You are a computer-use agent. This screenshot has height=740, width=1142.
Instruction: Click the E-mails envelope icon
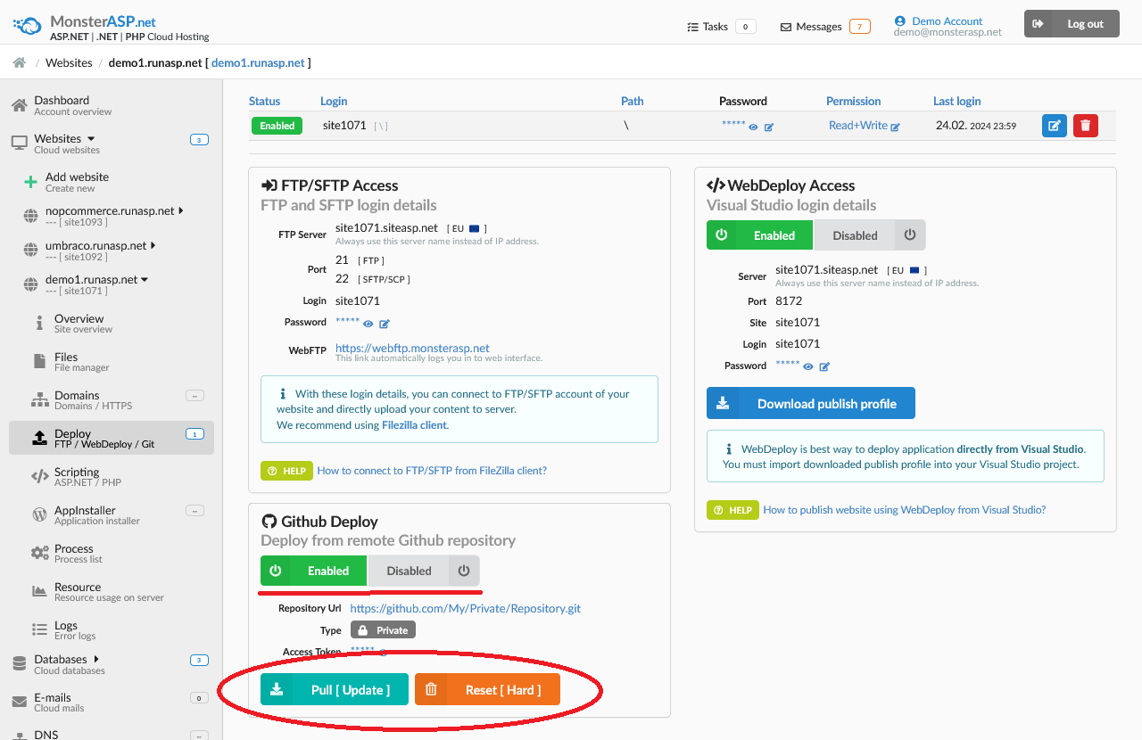click(20, 703)
